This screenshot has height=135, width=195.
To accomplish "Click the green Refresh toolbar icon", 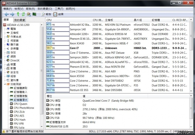I will point(23,14).
